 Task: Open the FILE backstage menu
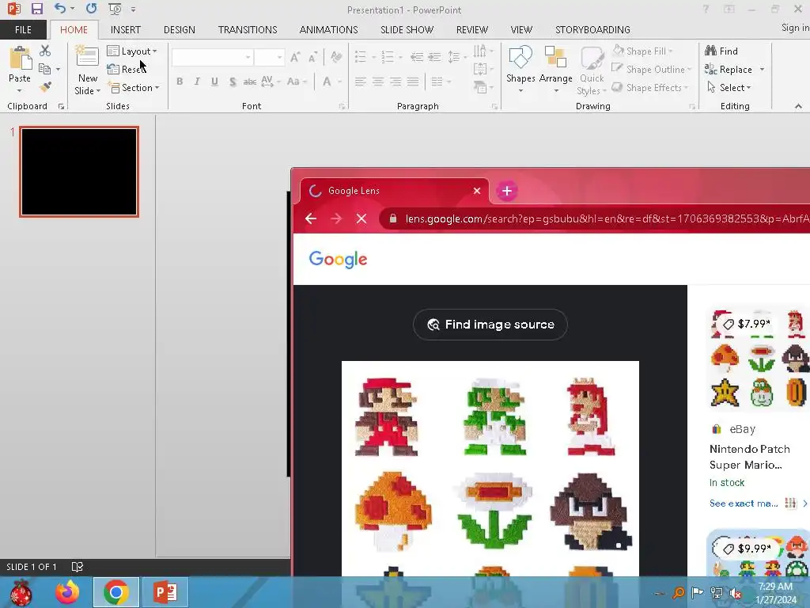coord(23,29)
